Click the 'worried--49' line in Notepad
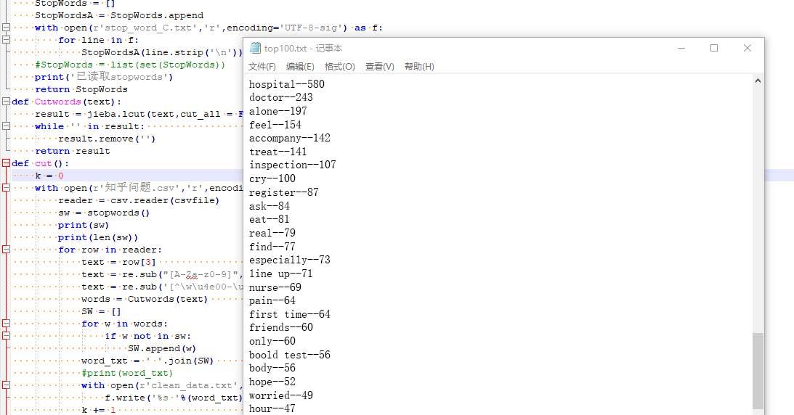Image resolution: width=794 pixels, height=415 pixels. coord(280,395)
